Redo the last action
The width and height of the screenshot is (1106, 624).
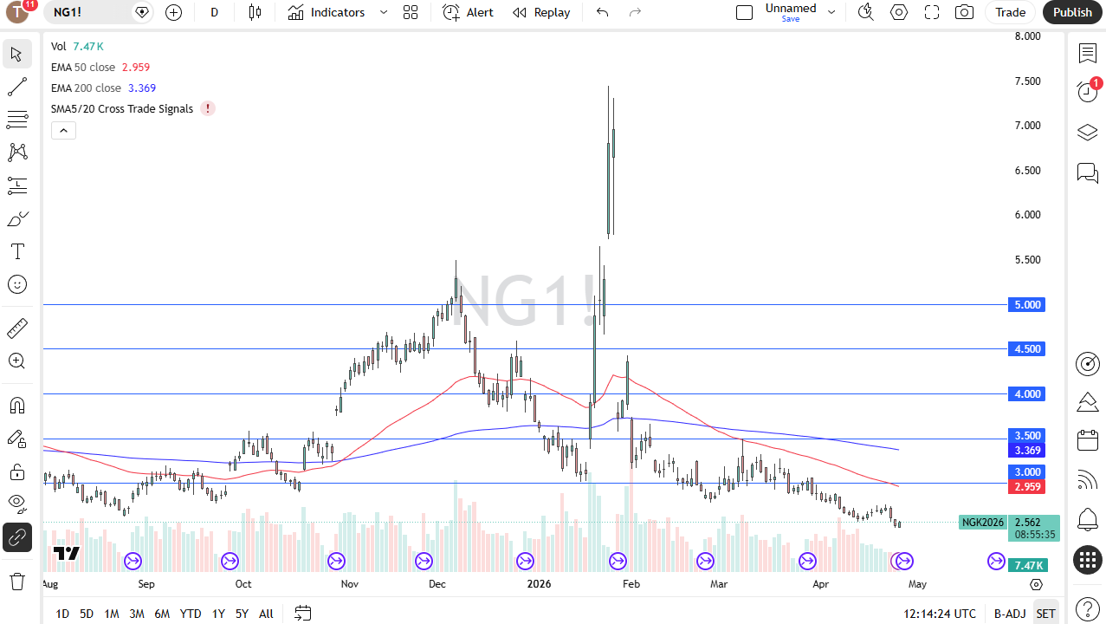click(635, 12)
